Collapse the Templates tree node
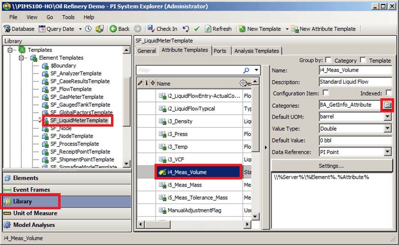The height and width of the screenshot is (245, 399). (x=10, y=50)
